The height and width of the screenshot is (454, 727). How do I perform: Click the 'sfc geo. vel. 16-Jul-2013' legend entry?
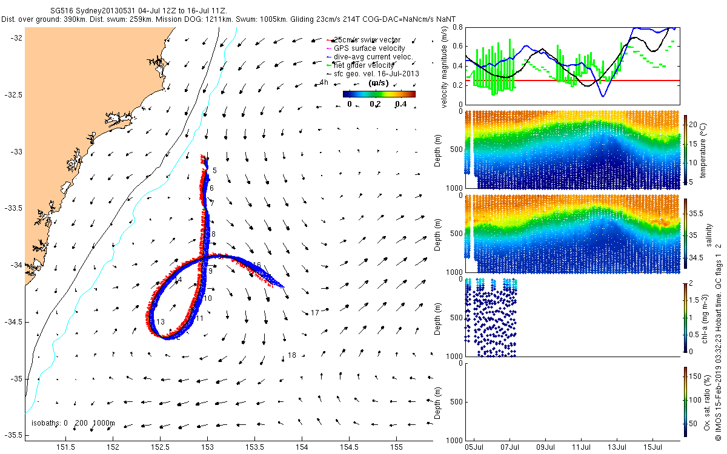point(373,73)
